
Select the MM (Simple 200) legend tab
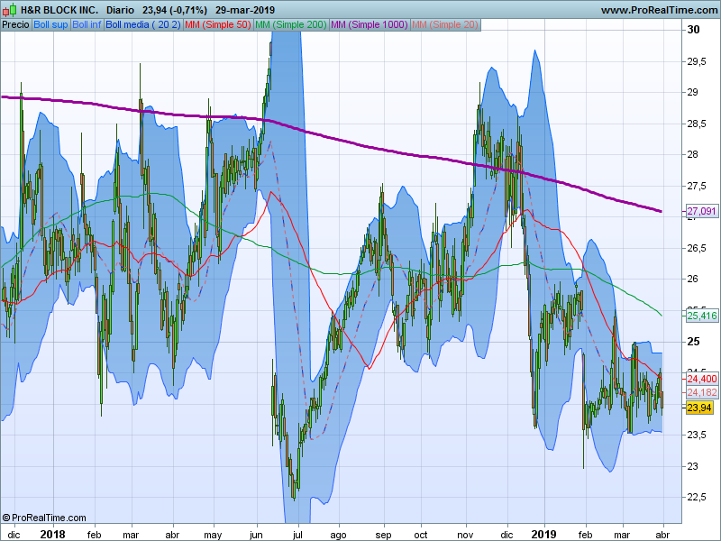290,25
